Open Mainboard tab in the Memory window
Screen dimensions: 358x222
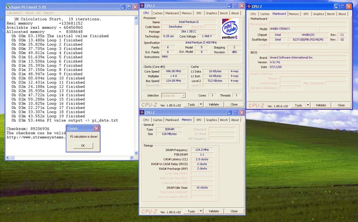click(x=172, y=120)
